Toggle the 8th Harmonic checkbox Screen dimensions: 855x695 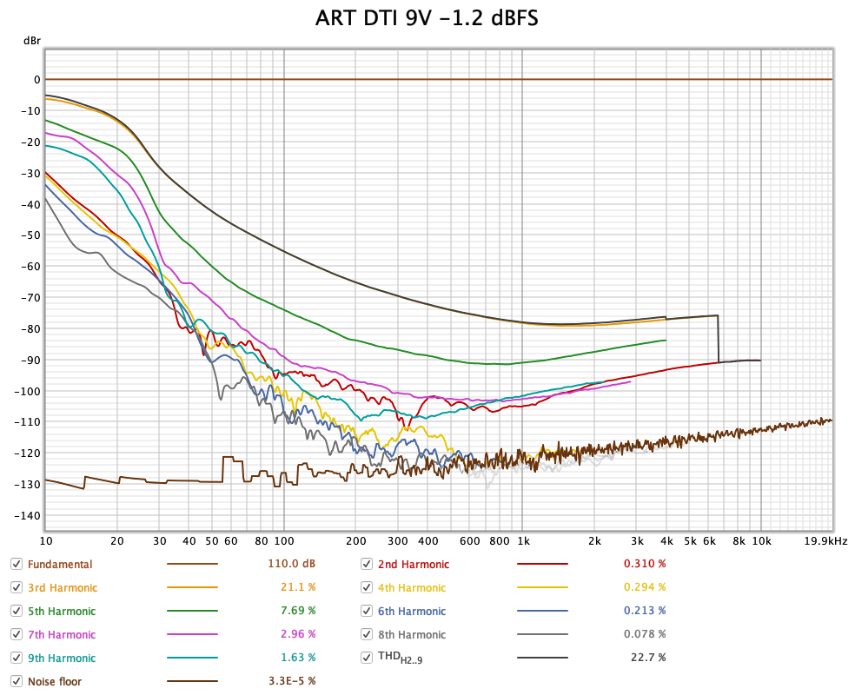pyautogui.click(x=367, y=634)
